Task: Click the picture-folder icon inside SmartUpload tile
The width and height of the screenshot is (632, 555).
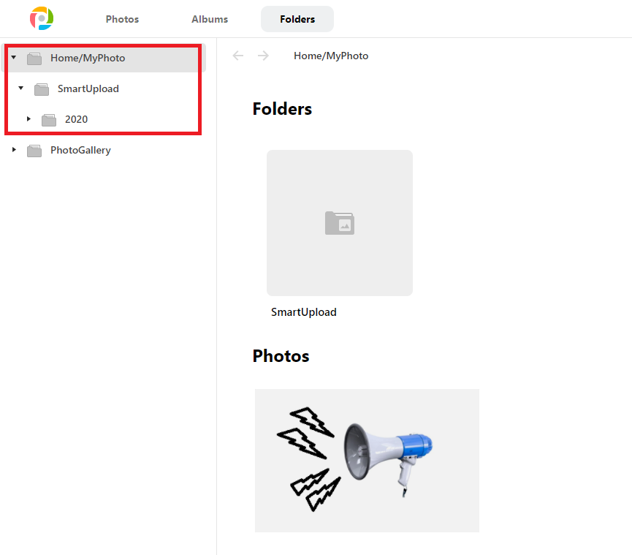Action: 340,222
